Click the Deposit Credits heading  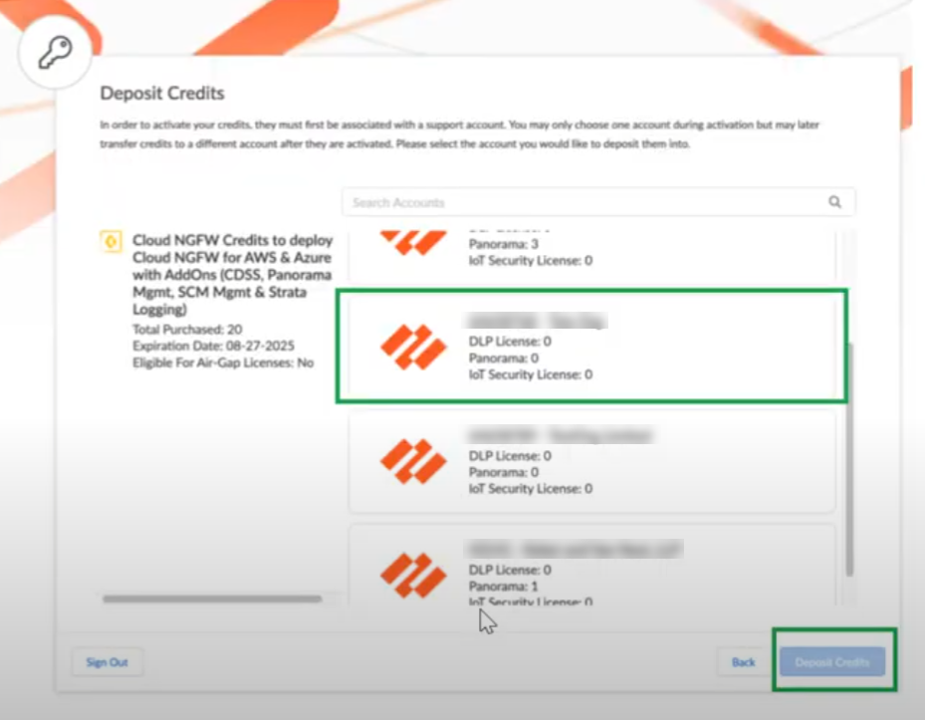point(162,94)
